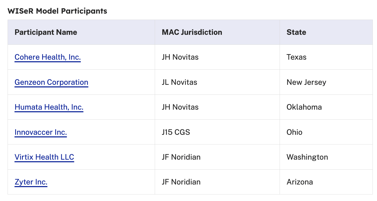Open the Cohere Health, Inc. link
Screen dimensions: 377x201
[x=48, y=57]
